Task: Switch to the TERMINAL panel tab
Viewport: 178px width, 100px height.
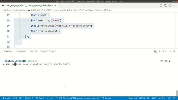Action: pos(8,51)
